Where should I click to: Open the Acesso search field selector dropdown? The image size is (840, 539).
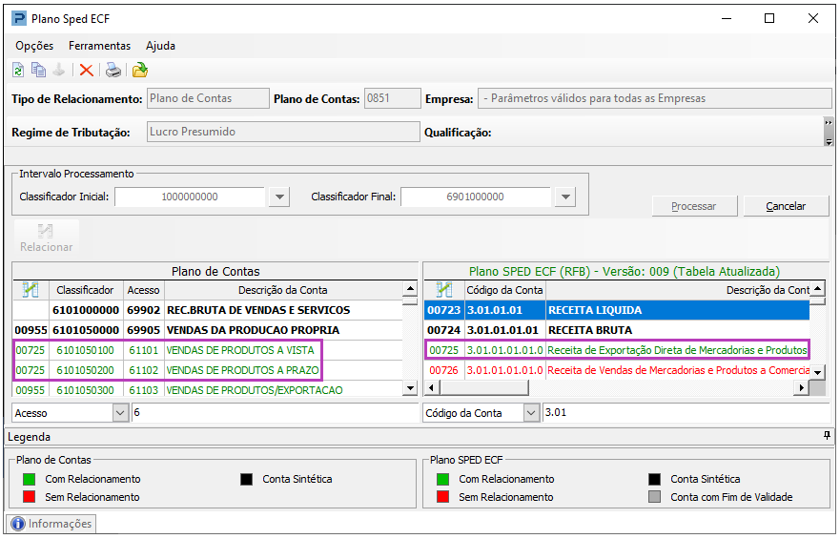[120, 412]
